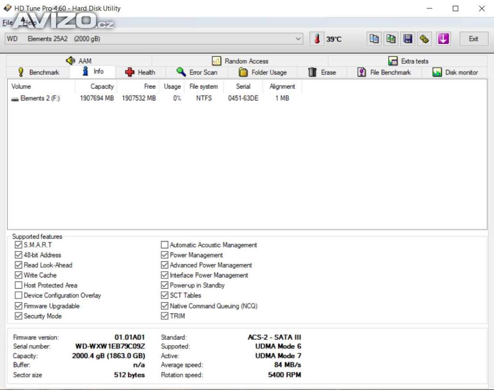
Task: Click the Capacity column header
Action: 96,86
